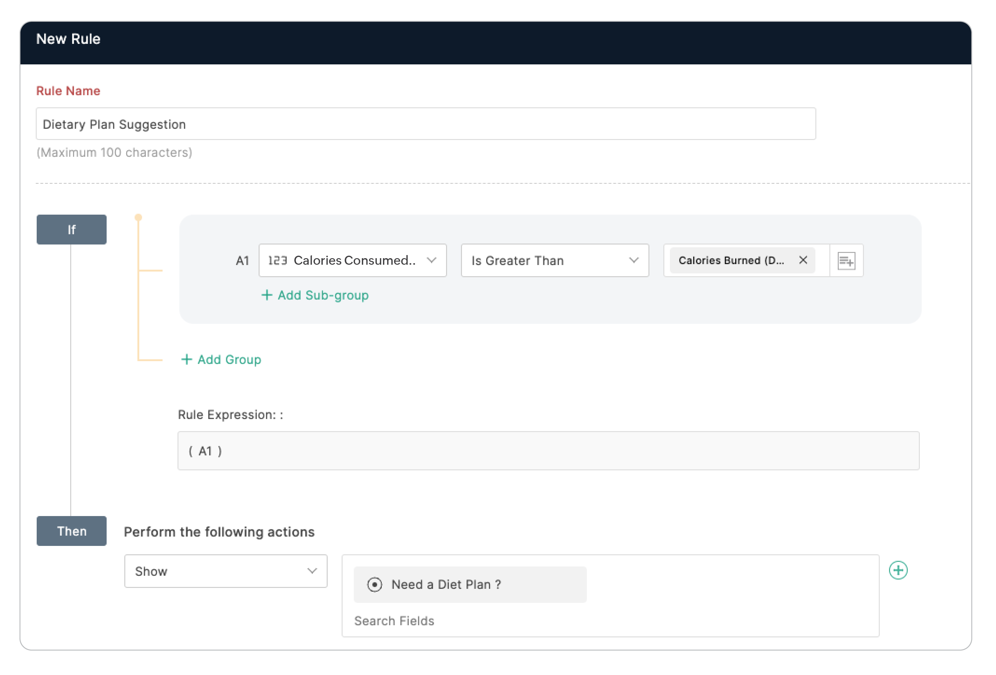
Task: Click Add Group link
Action: tap(221, 359)
